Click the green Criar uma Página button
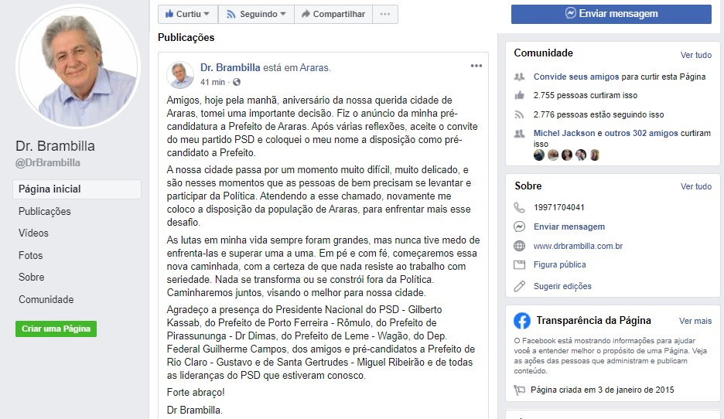The image size is (724, 419). [x=56, y=329]
